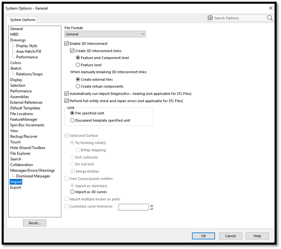The image size is (281, 249).
Task: Switch to the System Options tab
Action: [x=22, y=20]
